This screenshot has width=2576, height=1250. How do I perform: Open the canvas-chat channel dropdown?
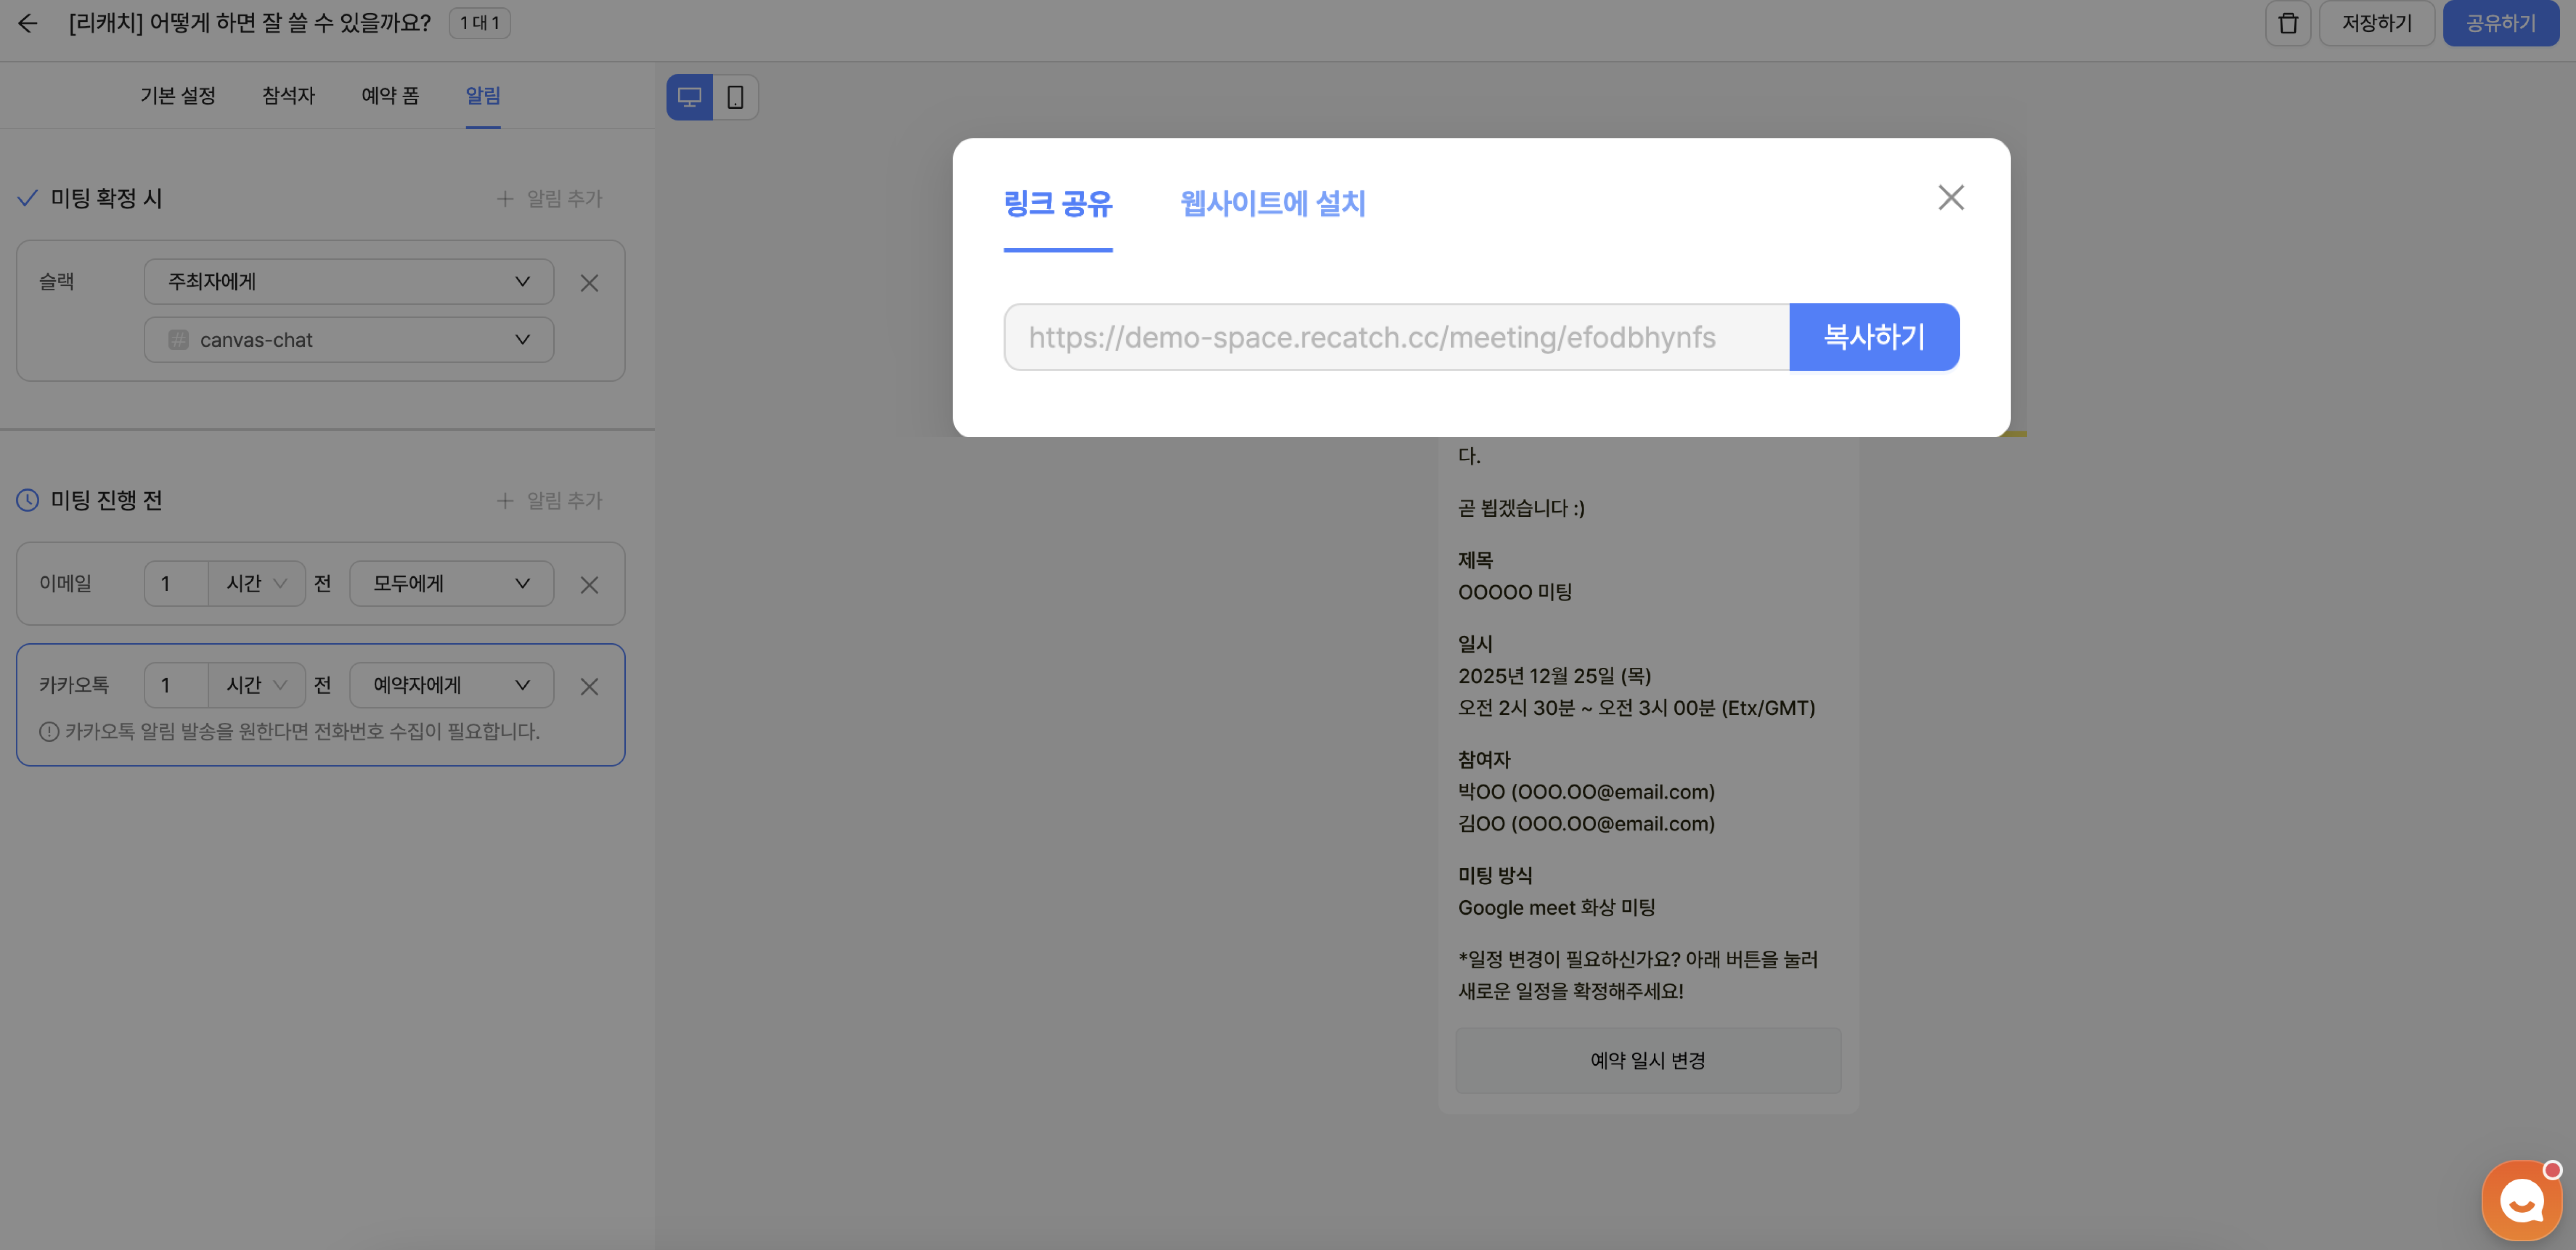(x=348, y=340)
